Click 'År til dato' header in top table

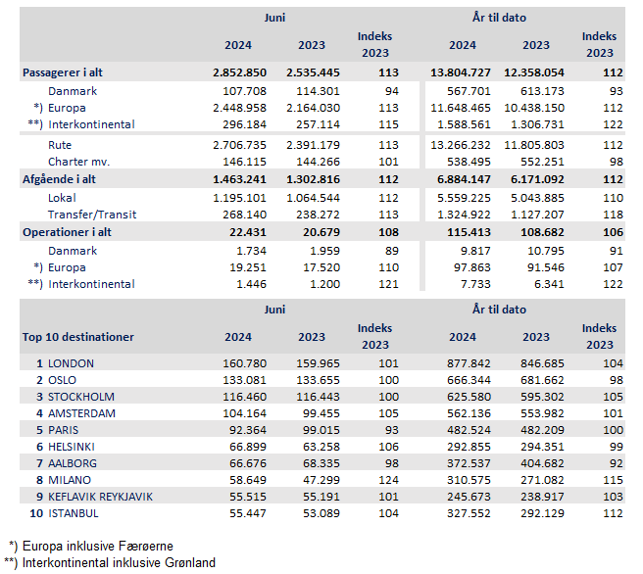(498, 19)
